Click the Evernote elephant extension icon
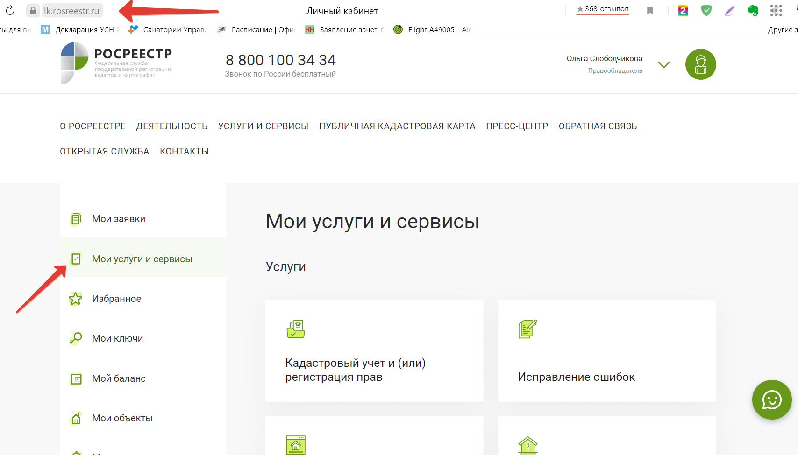798x455 pixels. click(753, 10)
